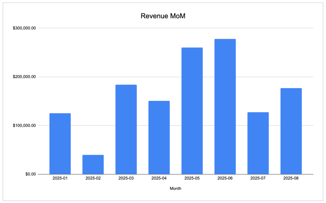Select the tallest bar for 2025-06
Viewport: 326px width, 203px height.
[225, 106]
